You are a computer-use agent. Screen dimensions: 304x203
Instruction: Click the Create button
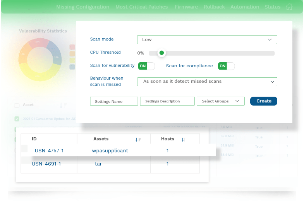click(x=263, y=101)
